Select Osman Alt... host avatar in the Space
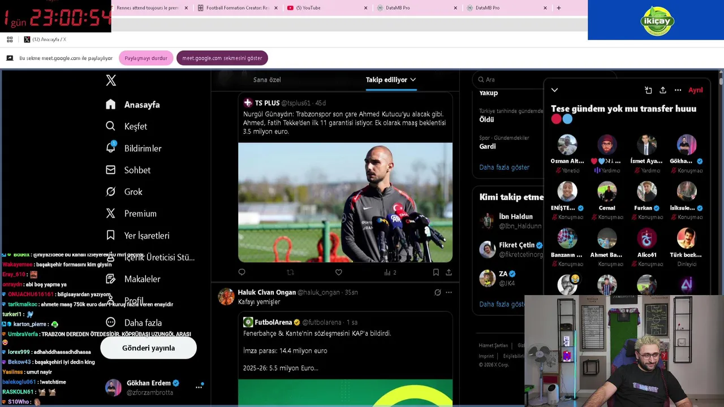This screenshot has height=407, width=724. click(567, 145)
